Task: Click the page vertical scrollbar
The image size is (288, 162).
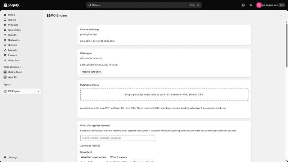Action: pyautogui.click(x=287, y=45)
